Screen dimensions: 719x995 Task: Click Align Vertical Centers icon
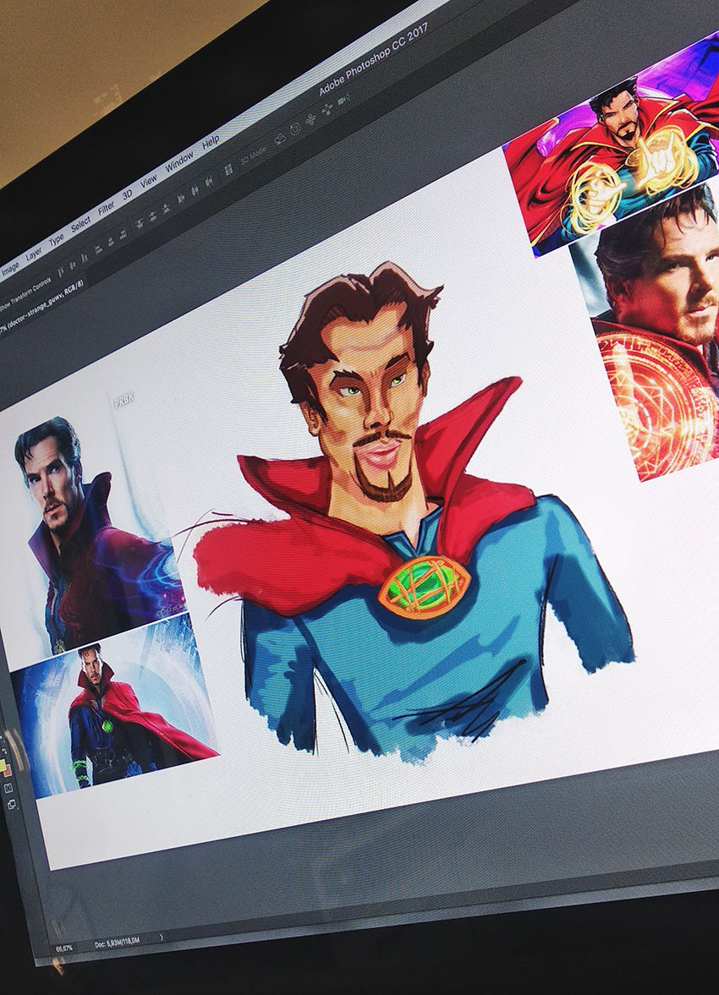point(73,265)
